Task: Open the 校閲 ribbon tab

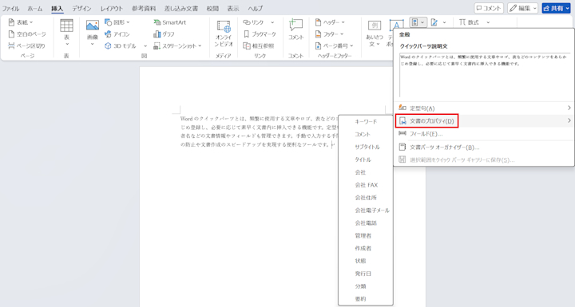Action: coord(212,9)
